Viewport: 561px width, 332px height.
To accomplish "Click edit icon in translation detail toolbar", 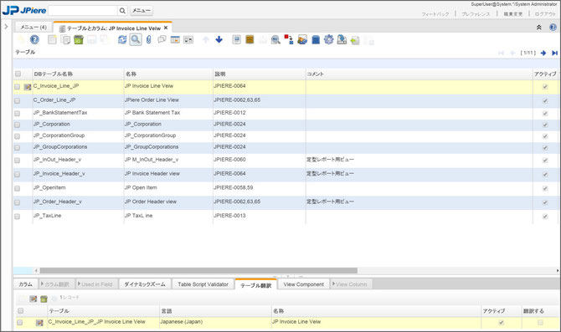I will 33,299.
